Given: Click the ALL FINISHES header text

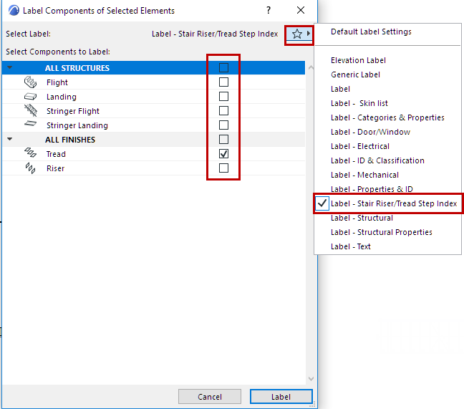Looking at the screenshot, I should (70, 140).
